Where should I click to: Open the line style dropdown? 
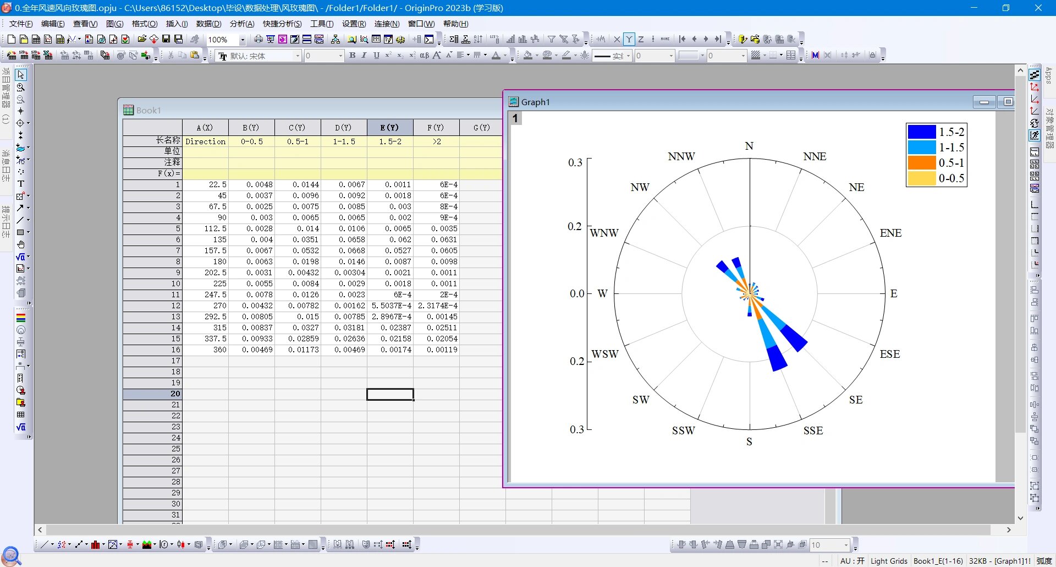(628, 56)
